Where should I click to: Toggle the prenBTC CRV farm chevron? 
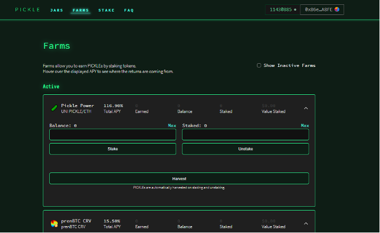coord(306,223)
